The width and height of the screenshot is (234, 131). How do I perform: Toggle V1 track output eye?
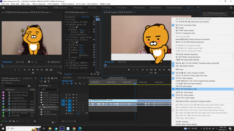click(x=76, y=101)
